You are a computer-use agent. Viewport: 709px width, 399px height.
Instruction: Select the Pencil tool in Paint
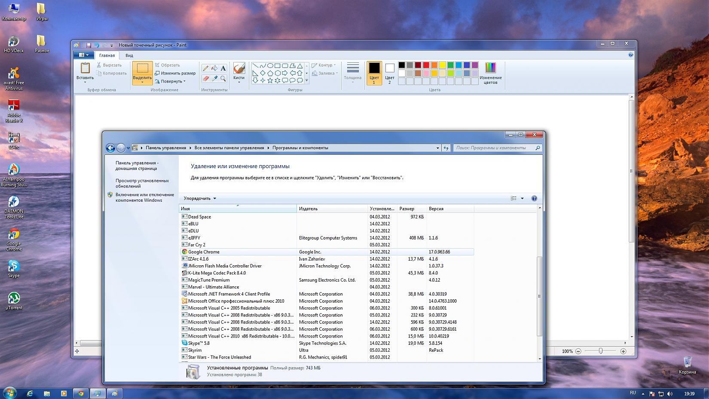(x=205, y=68)
